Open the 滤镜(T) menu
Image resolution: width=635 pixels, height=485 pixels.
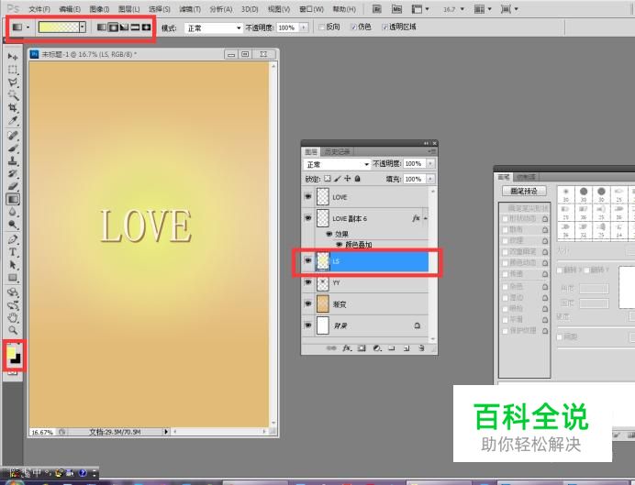[190, 9]
